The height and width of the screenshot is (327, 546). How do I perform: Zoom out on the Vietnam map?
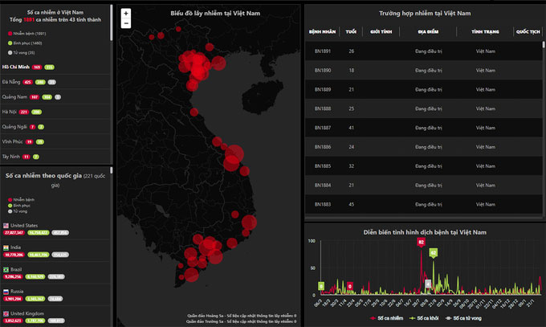click(126, 24)
